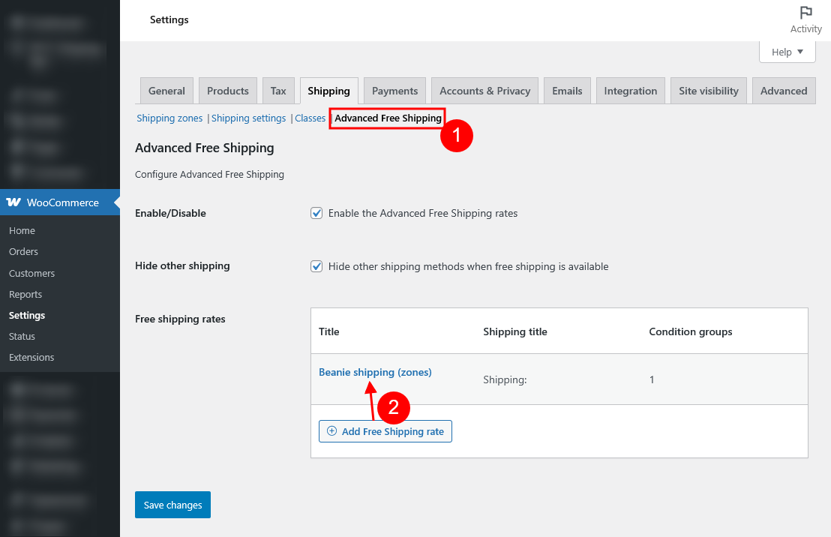Viewport: 831px width, 537px height.
Task: Open the Status sidebar item
Action: (x=22, y=336)
